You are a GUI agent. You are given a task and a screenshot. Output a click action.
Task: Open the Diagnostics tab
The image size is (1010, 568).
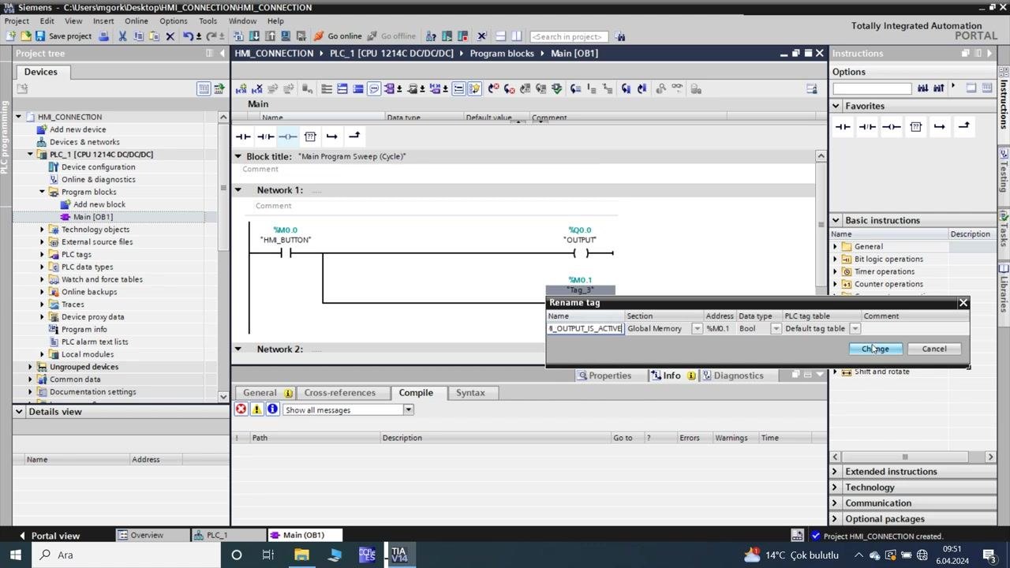click(x=733, y=376)
